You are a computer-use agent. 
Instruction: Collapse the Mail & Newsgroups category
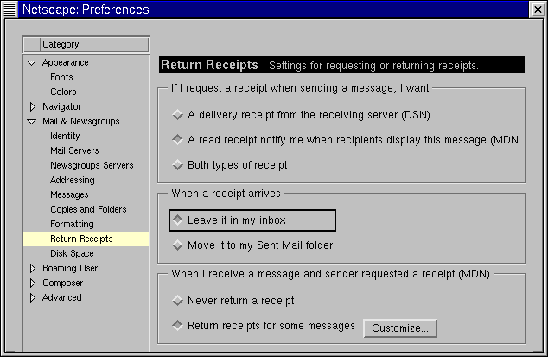coord(32,122)
